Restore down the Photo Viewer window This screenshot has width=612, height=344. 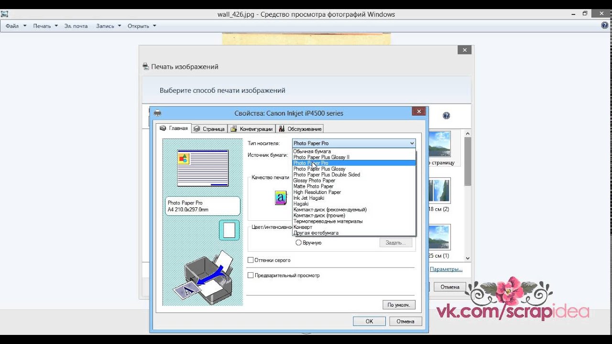[x=585, y=13]
